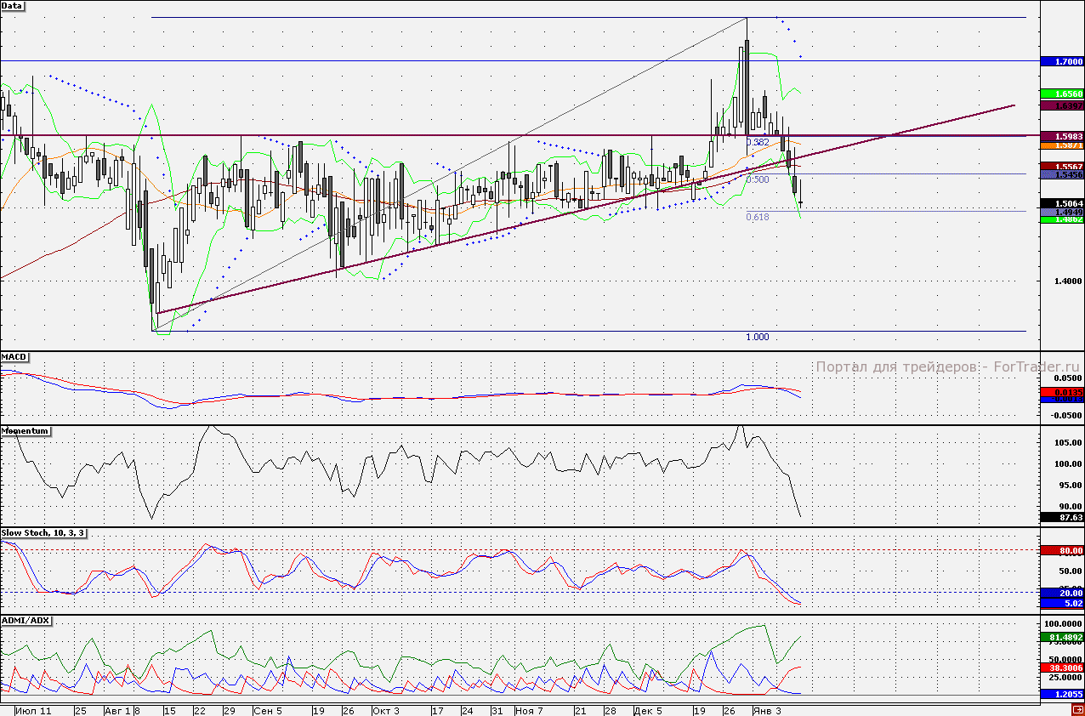Image resolution: width=1085 pixels, height=716 pixels.
Task: Click the red 80.00 stochastic level tag
Action: pos(1062,550)
